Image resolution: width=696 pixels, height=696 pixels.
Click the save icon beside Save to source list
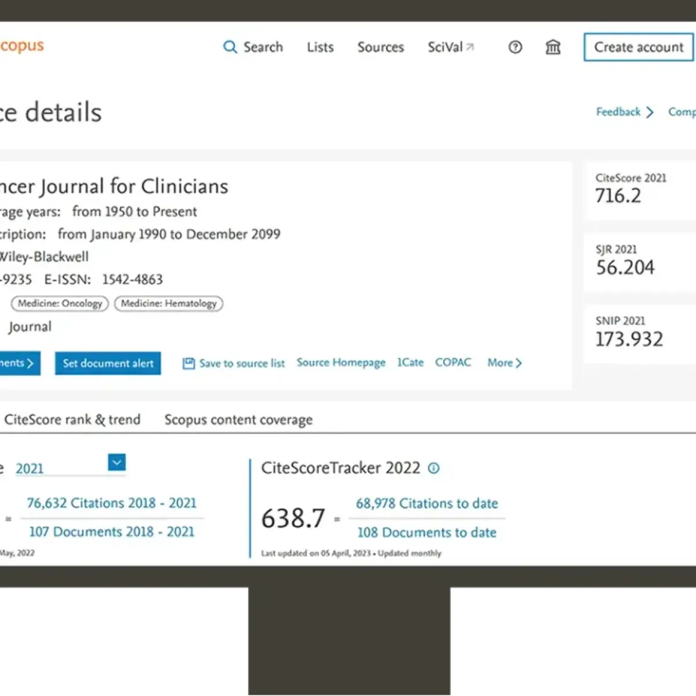(x=188, y=364)
